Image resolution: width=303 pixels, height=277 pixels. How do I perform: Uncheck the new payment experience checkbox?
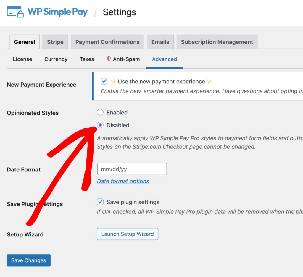tap(104, 81)
